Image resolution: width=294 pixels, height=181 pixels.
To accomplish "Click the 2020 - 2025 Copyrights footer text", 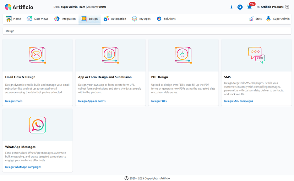I will [149, 179].
